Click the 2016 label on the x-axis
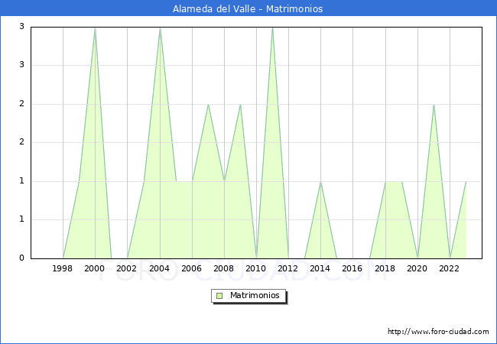Viewport: 497px width, 344px height. 352,268
